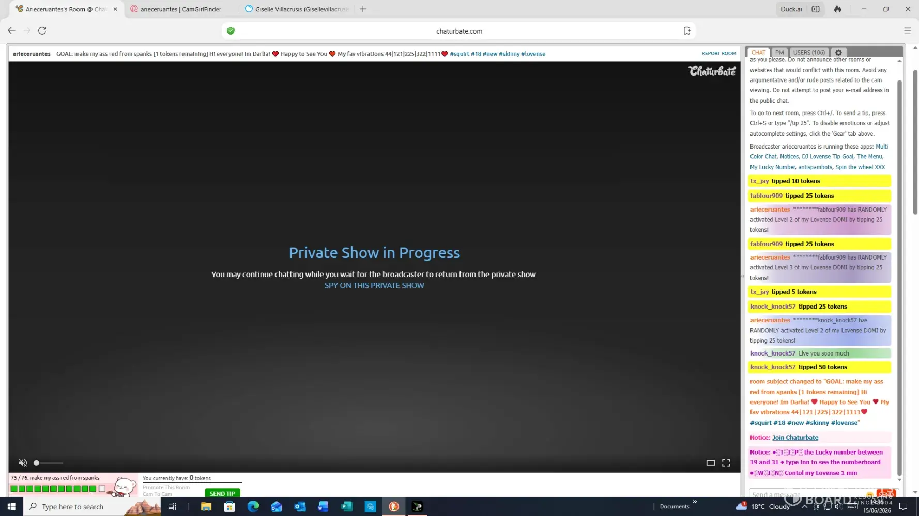Click the #lovense hashtag in room subject
The height and width of the screenshot is (516, 919).
click(x=533, y=54)
